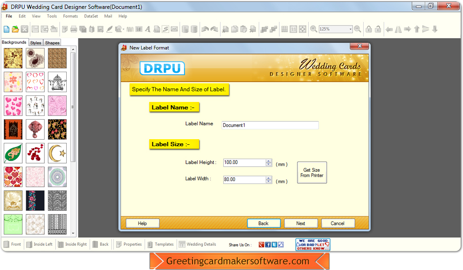Viewport: 463px width, 270px height.
Task: Click the Cancel button in dialog
Action: (x=338, y=223)
